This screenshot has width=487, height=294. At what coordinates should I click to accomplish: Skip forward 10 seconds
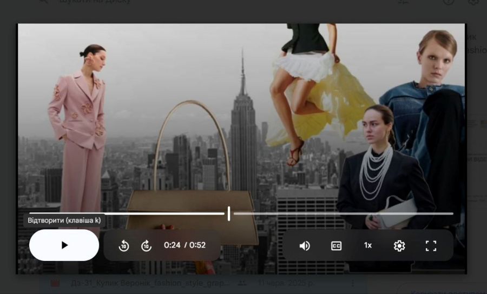(146, 245)
